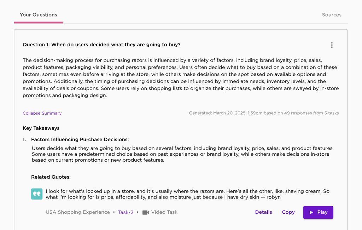Image resolution: width=362 pixels, height=230 pixels.
Task: Click the USA Shopping Experience study label
Action: point(78,212)
